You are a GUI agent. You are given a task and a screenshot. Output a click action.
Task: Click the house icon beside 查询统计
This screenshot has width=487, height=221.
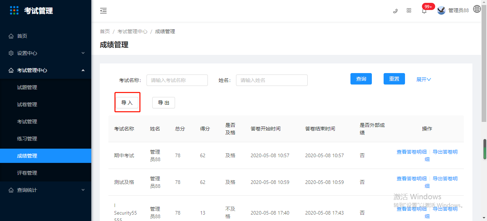[11, 190]
